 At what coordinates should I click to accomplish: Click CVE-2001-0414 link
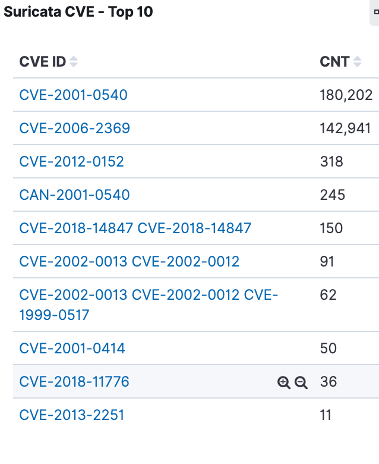(x=72, y=348)
